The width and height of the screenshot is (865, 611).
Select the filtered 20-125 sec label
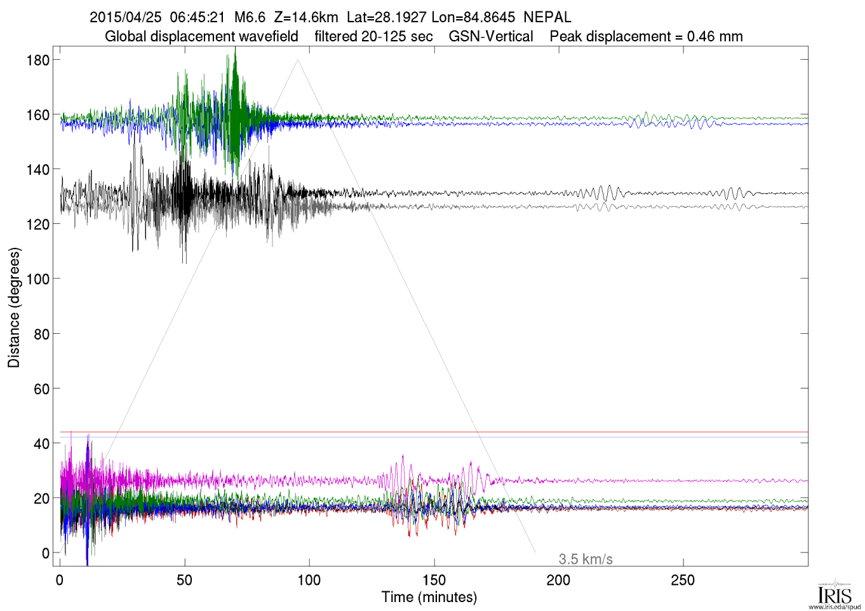[x=373, y=36]
